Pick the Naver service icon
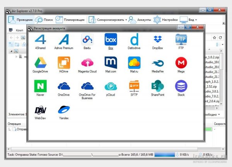232x167 pixels. tap(40, 88)
